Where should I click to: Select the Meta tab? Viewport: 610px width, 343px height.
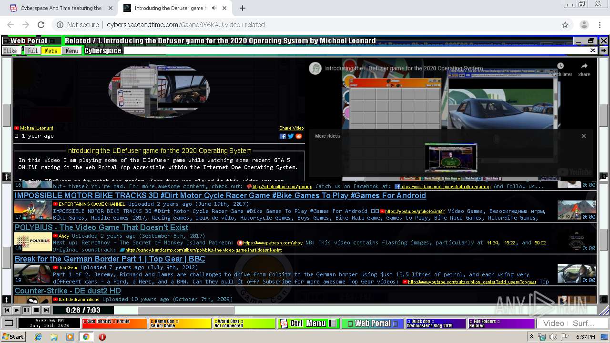point(51,51)
